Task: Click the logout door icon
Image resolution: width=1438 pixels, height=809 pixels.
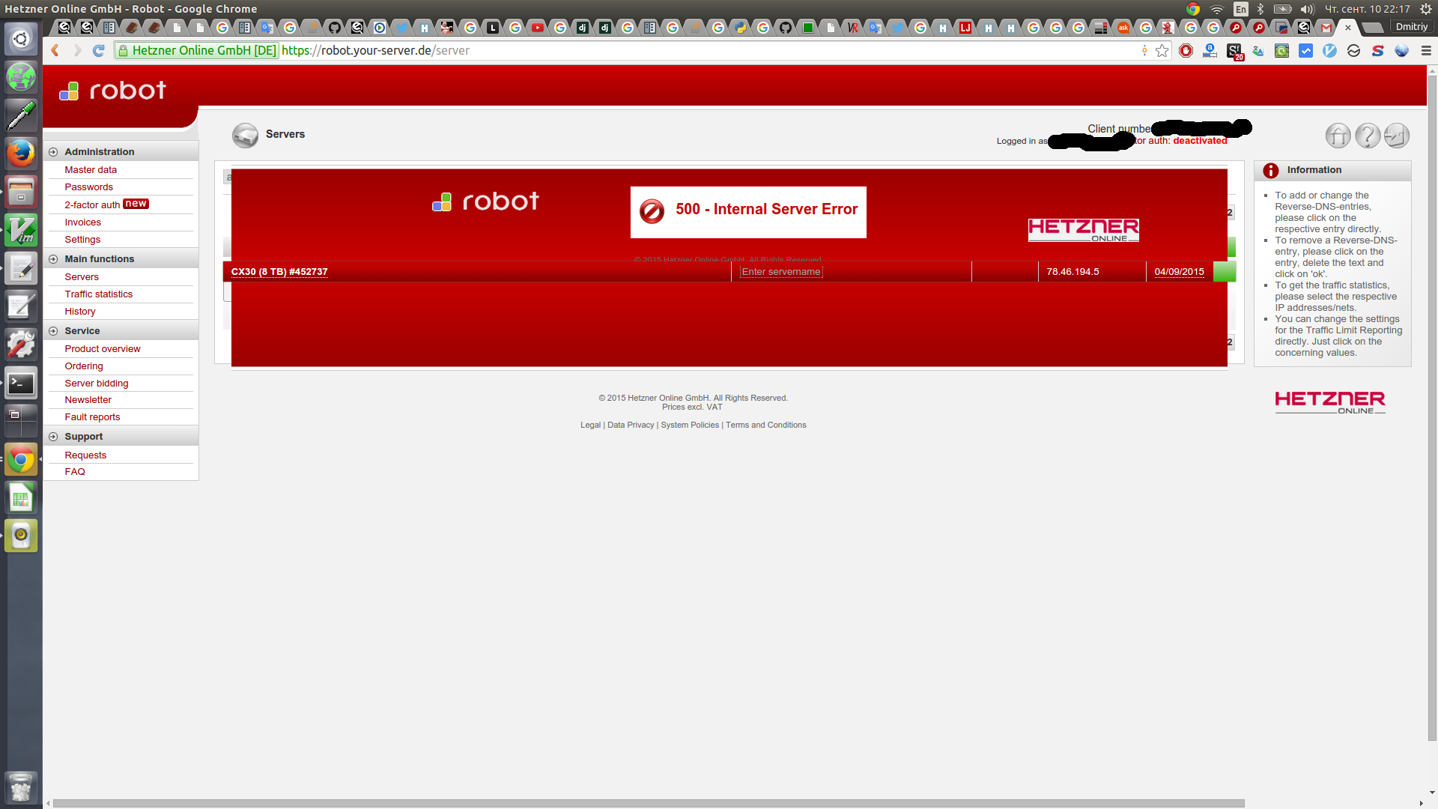Action: (x=1396, y=136)
